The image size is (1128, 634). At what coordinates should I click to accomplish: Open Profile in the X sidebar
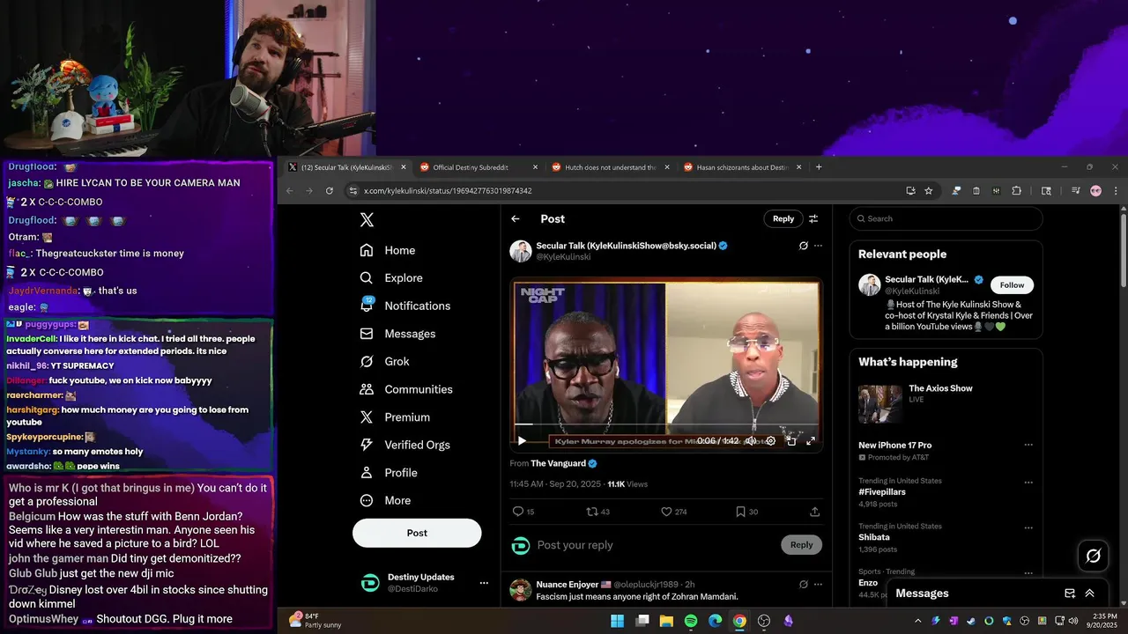pos(389,473)
